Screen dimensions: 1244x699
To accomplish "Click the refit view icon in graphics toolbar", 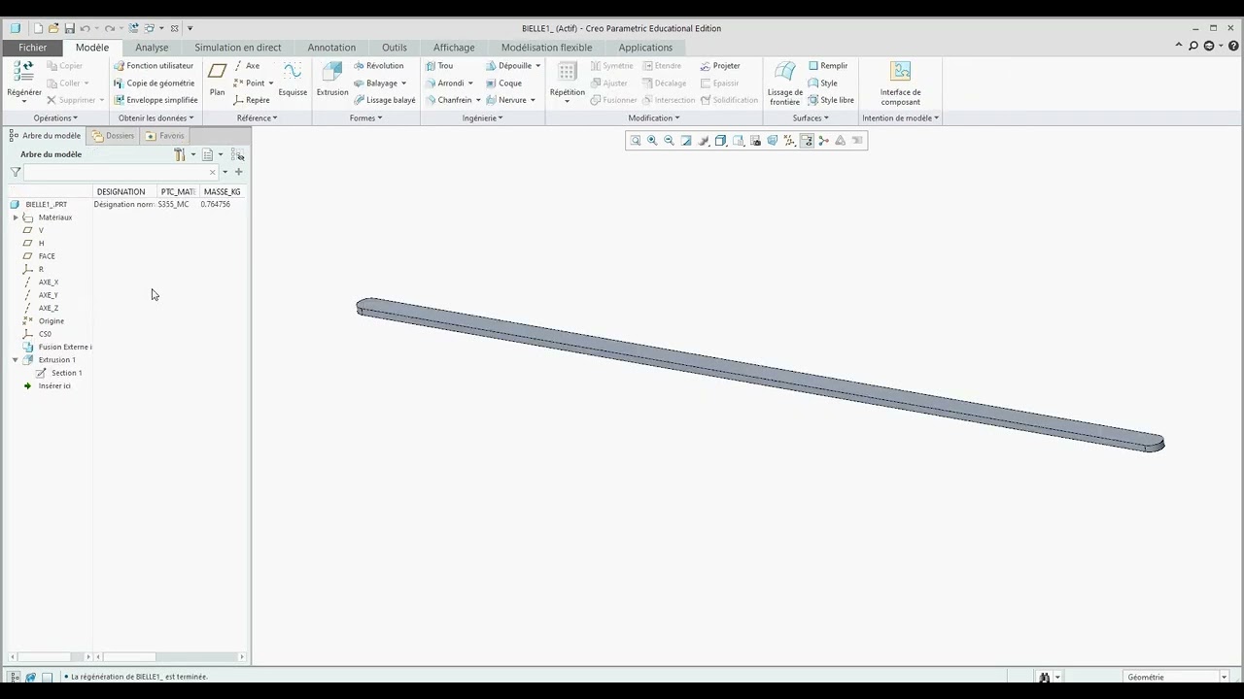I will [x=636, y=141].
